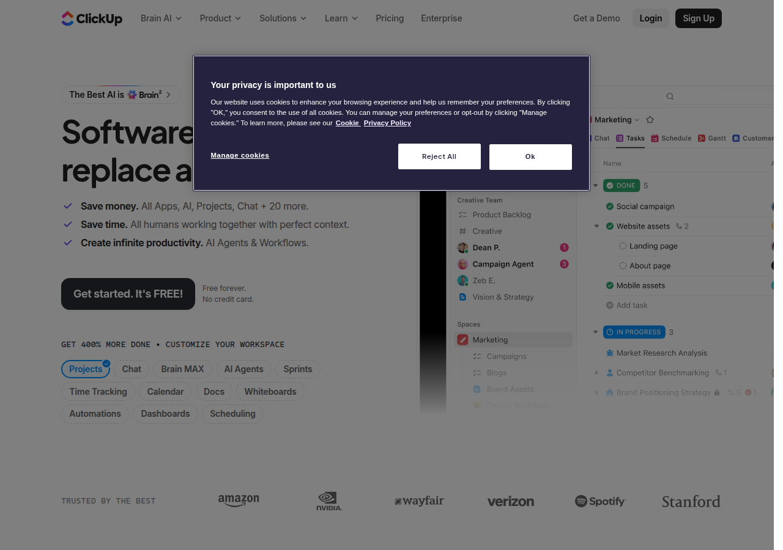Click Competitor Benchmarking person icon
This screenshot has height=550, width=783.
click(x=610, y=373)
